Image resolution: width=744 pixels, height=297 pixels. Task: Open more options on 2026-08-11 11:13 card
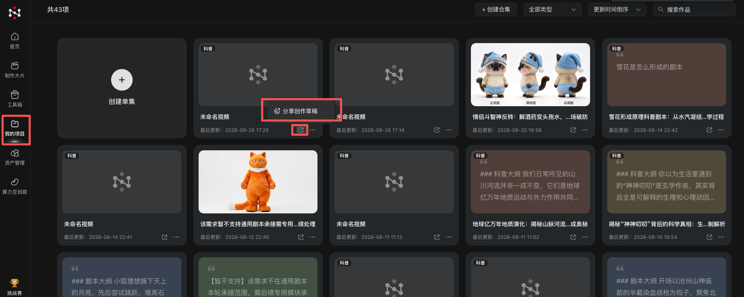(x=449, y=237)
